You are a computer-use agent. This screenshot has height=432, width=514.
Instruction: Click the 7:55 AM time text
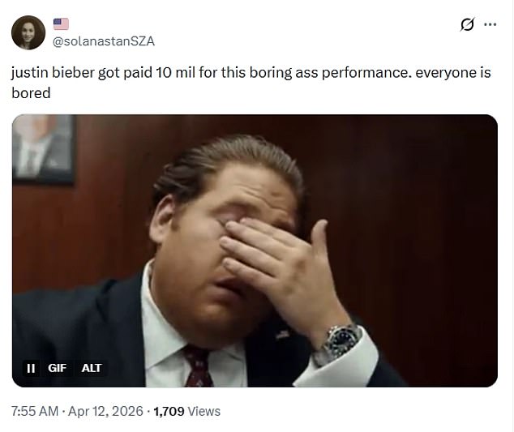click(35, 412)
